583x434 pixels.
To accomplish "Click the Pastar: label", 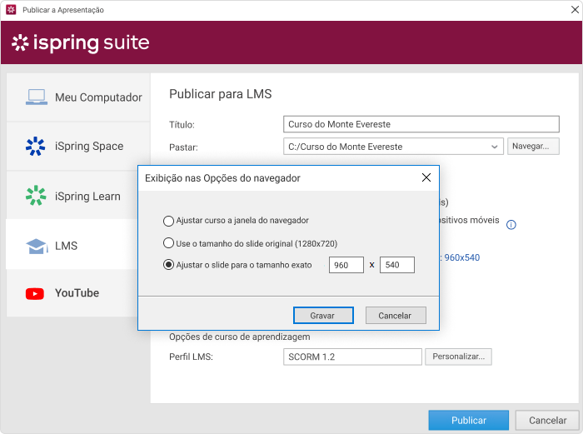I will pyautogui.click(x=183, y=147).
